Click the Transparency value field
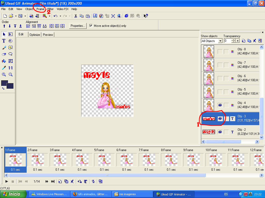This screenshot has width=265, height=198. [x=228, y=41]
